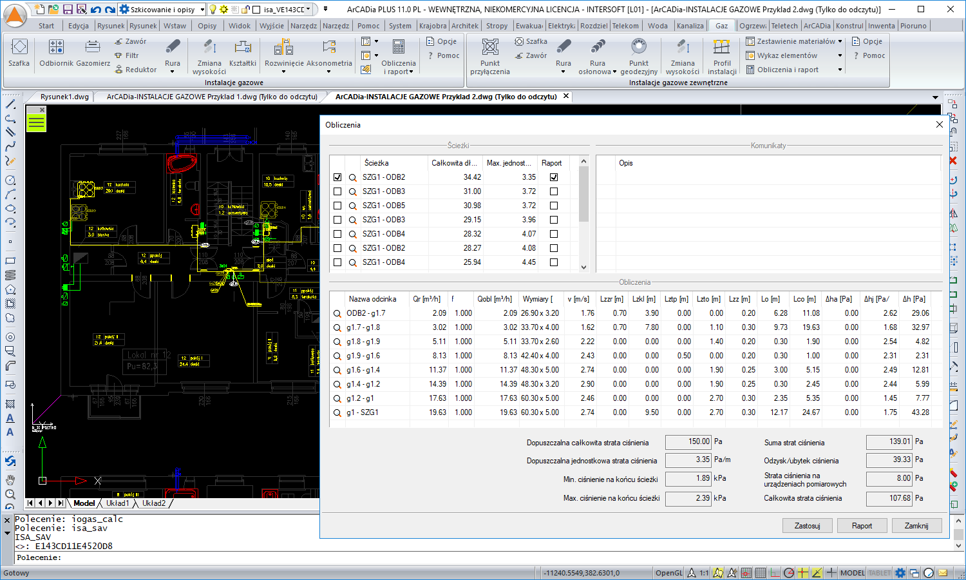Check the SZG1 - ODB3 29.15 path checkbox

[x=337, y=220]
